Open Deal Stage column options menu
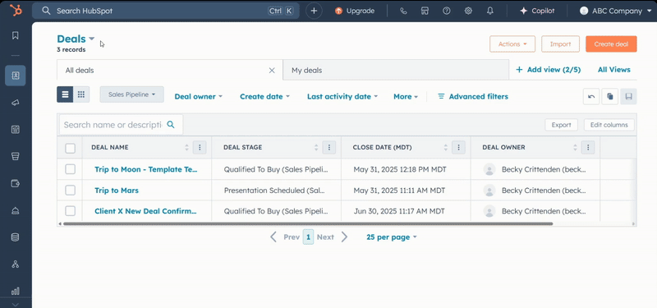The image size is (657, 308). 329,148
